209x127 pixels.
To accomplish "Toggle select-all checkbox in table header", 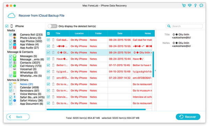I will pyautogui.click(x=48, y=33).
